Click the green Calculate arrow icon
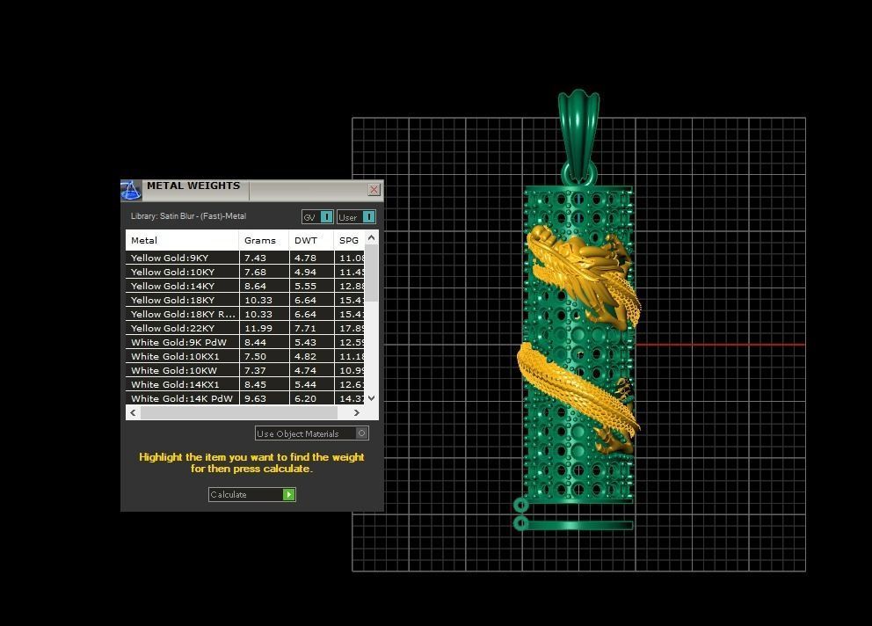 288,494
